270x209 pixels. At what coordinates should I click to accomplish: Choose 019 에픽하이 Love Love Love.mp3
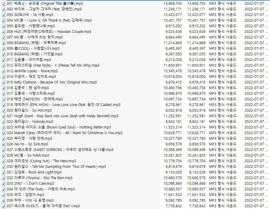[64, 105]
